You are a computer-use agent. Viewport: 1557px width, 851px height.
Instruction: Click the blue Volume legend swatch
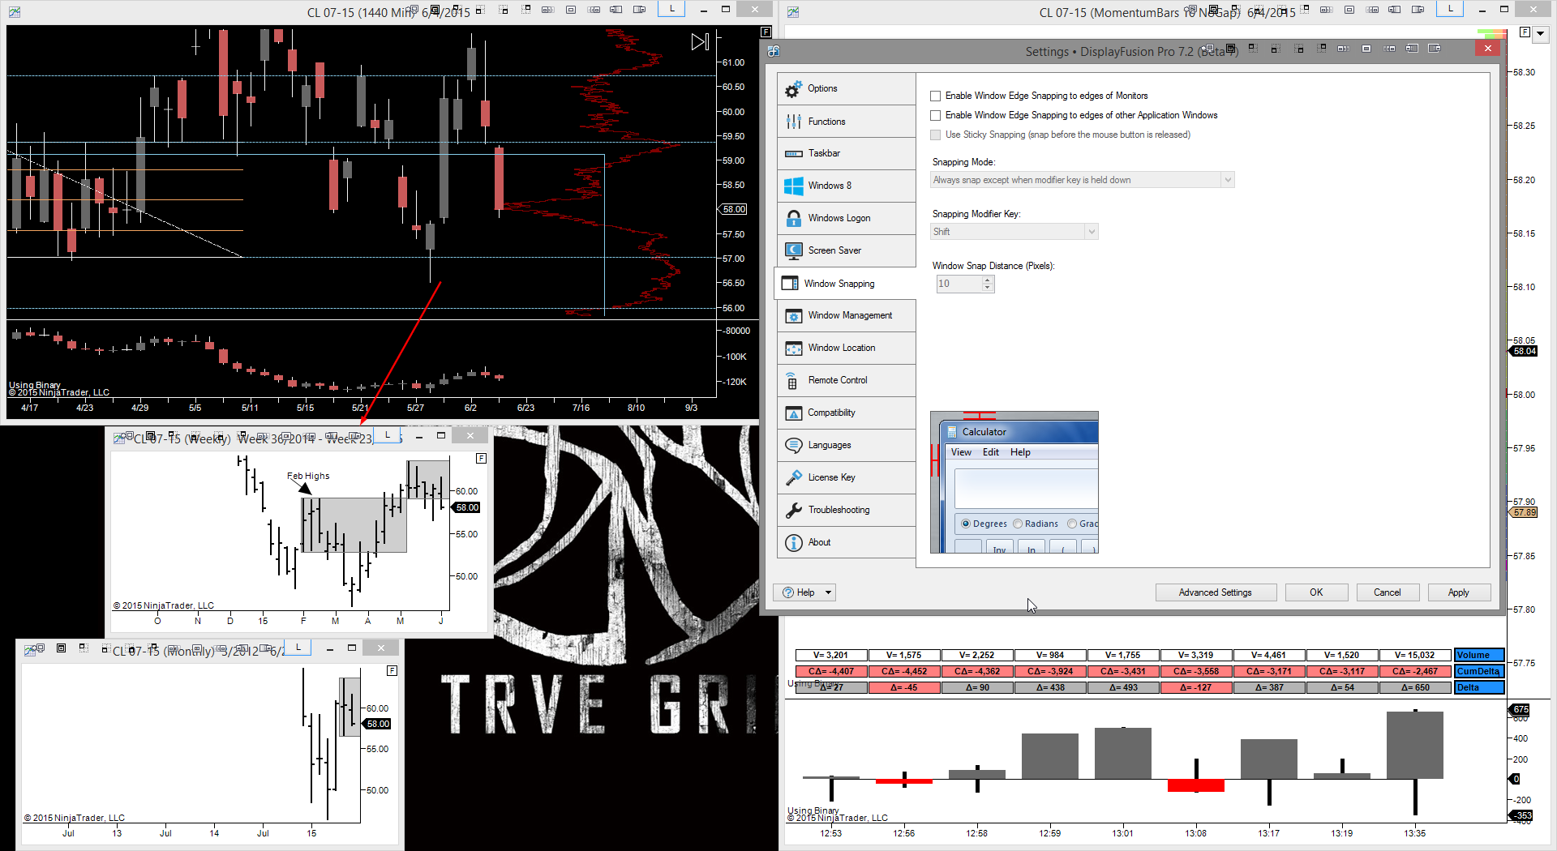[x=1478, y=655]
